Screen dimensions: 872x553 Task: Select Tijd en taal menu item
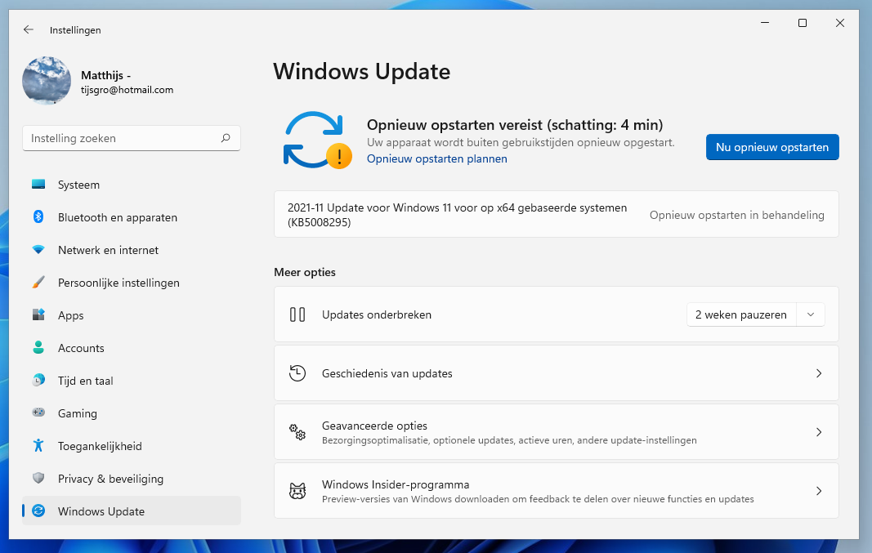pyautogui.click(x=85, y=381)
